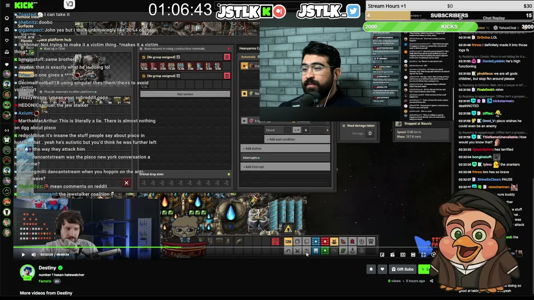Screen dimensions: 534x300
Task: Click '+ Add station' button
Action: (x=286, y=148)
